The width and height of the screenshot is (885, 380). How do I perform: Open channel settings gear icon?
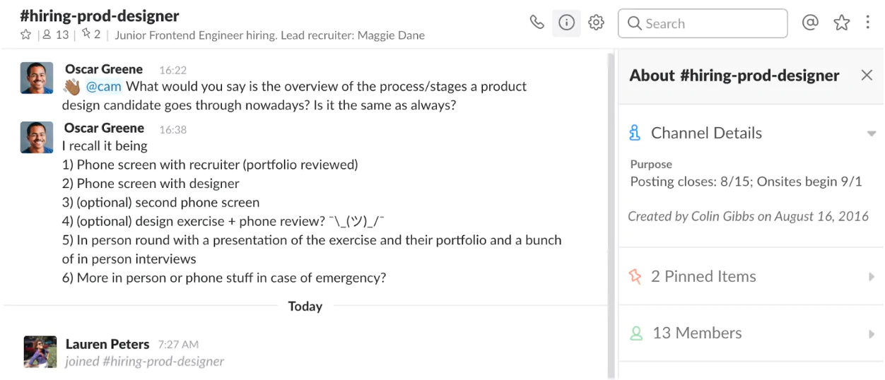(596, 23)
